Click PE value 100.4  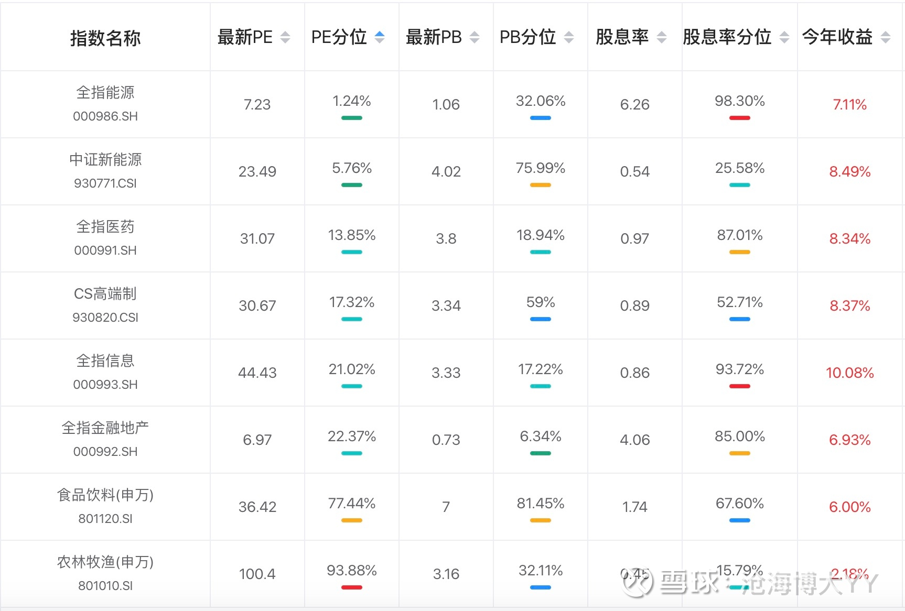(257, 574)
